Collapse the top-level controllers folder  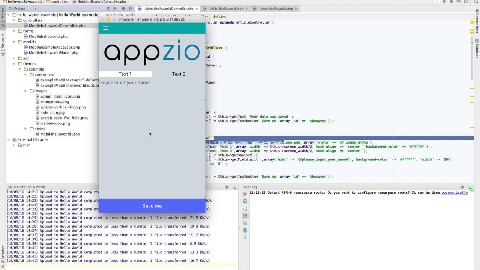(x=14, y=20)
